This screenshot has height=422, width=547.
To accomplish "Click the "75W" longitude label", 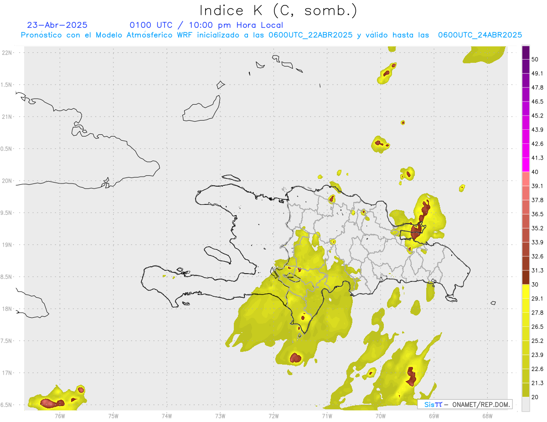I will (x=114, y=416).
